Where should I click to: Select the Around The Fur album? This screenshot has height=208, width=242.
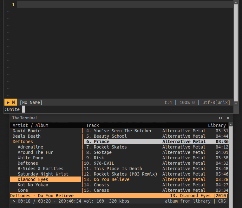pos(35,152)
